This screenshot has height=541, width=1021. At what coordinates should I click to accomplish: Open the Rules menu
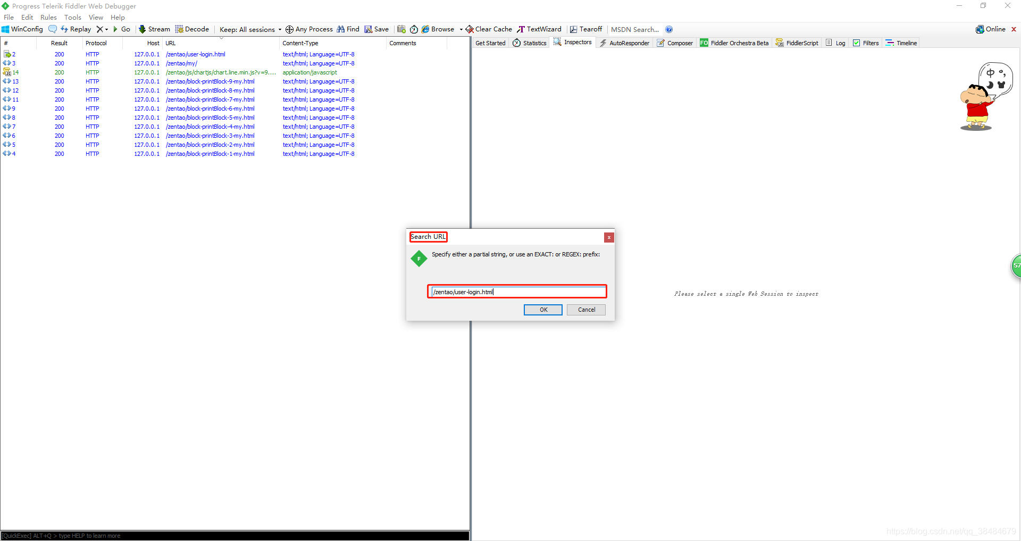pos(48,18)
